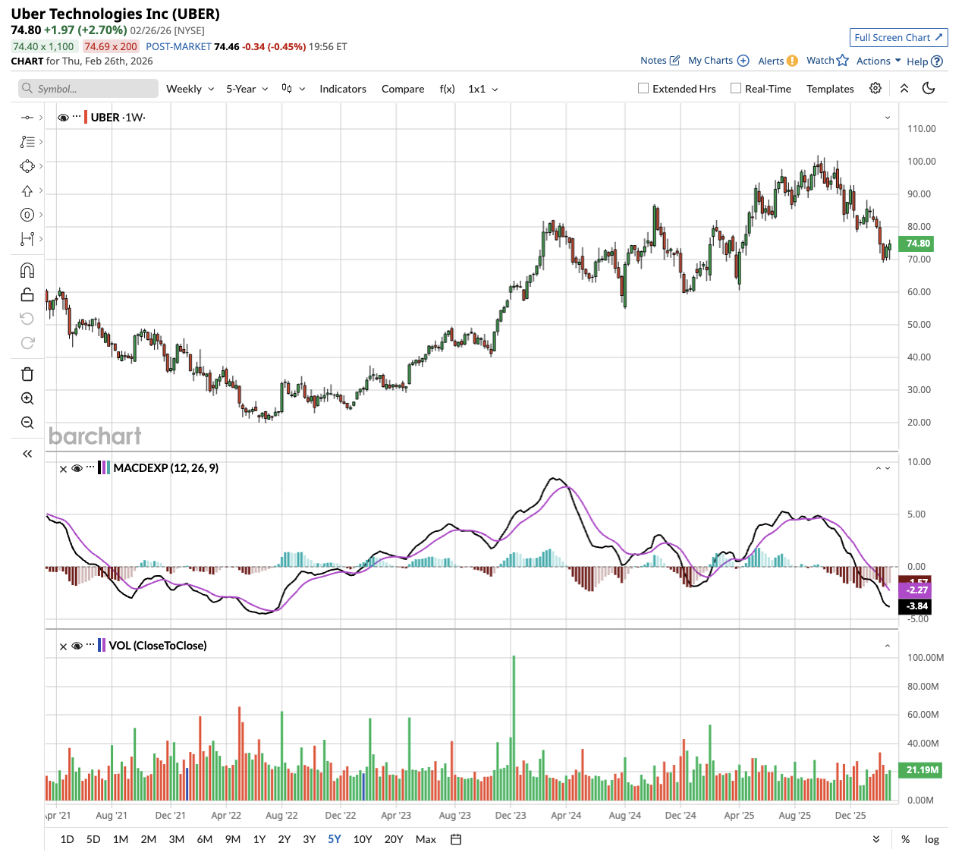Select the Max time range
This screenshot has width=965, height=865.
coord(426,839)
